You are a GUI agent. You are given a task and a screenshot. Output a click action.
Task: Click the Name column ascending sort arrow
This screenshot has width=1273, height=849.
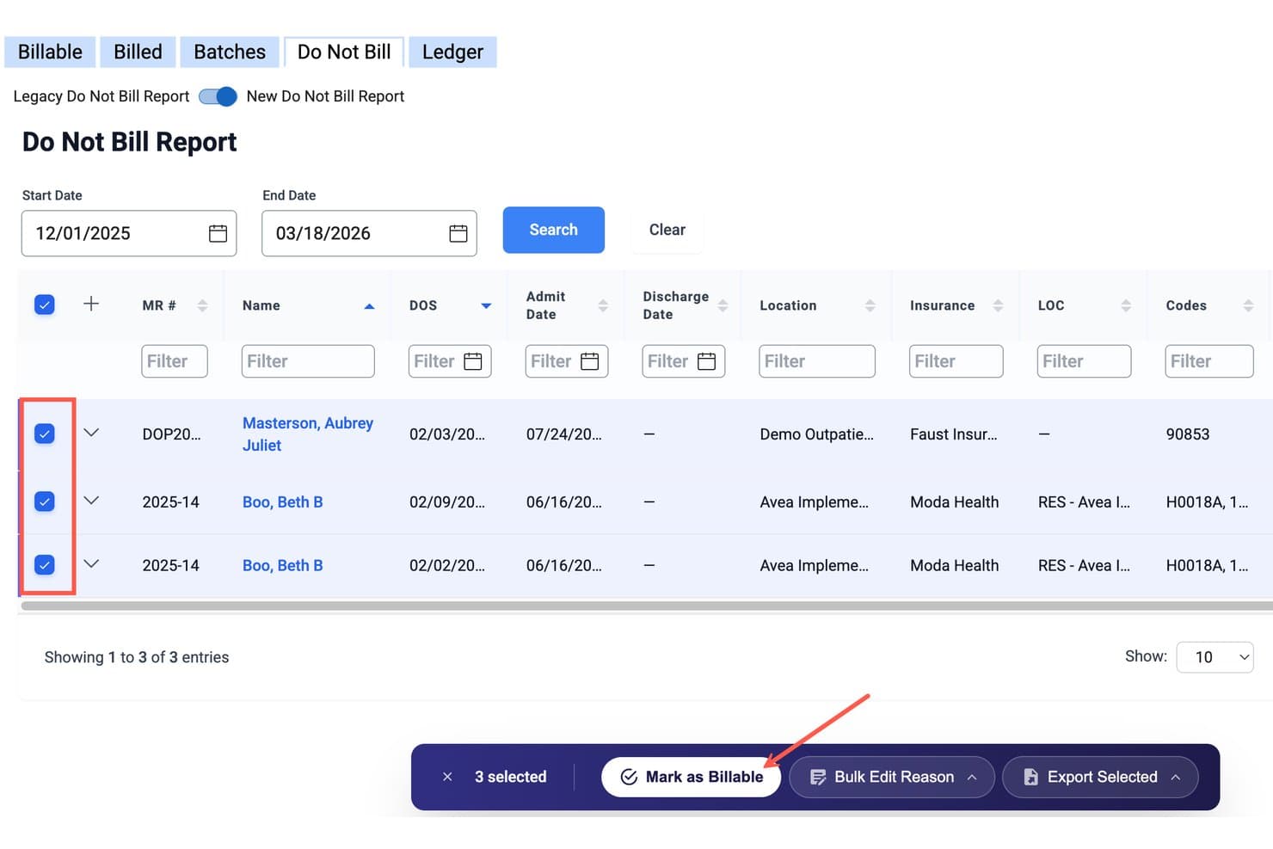point(369,306)
